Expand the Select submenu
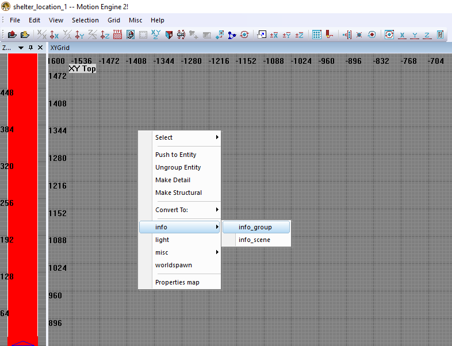Screen dimensions: 452x346 179,137
